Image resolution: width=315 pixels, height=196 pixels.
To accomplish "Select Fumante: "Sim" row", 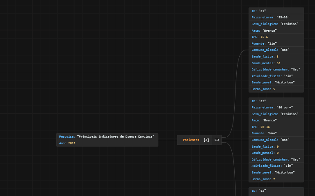I will pos(276,43).
